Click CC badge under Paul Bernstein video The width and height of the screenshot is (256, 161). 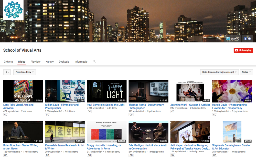(x=89, y=111)
